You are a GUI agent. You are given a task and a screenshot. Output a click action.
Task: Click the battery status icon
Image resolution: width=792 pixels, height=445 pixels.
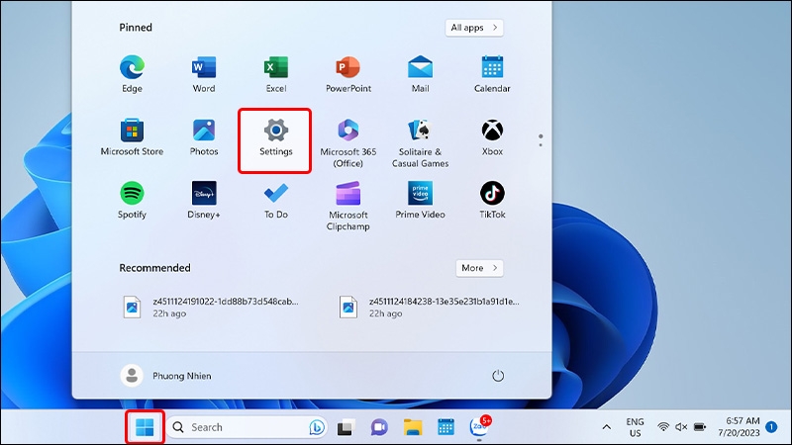700,427
